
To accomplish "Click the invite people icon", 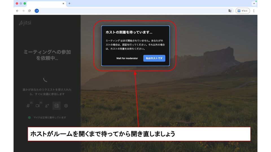I will (x=47, y=106).
